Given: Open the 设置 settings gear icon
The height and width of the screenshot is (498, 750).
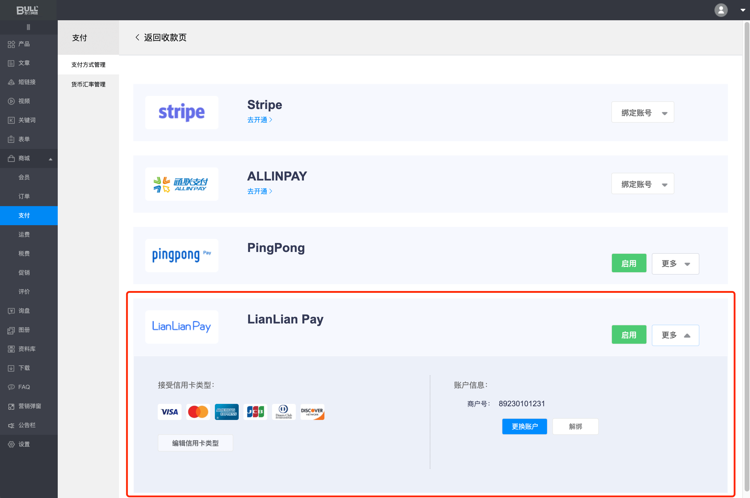Looking at the screenshot, I should coord(11,444).
